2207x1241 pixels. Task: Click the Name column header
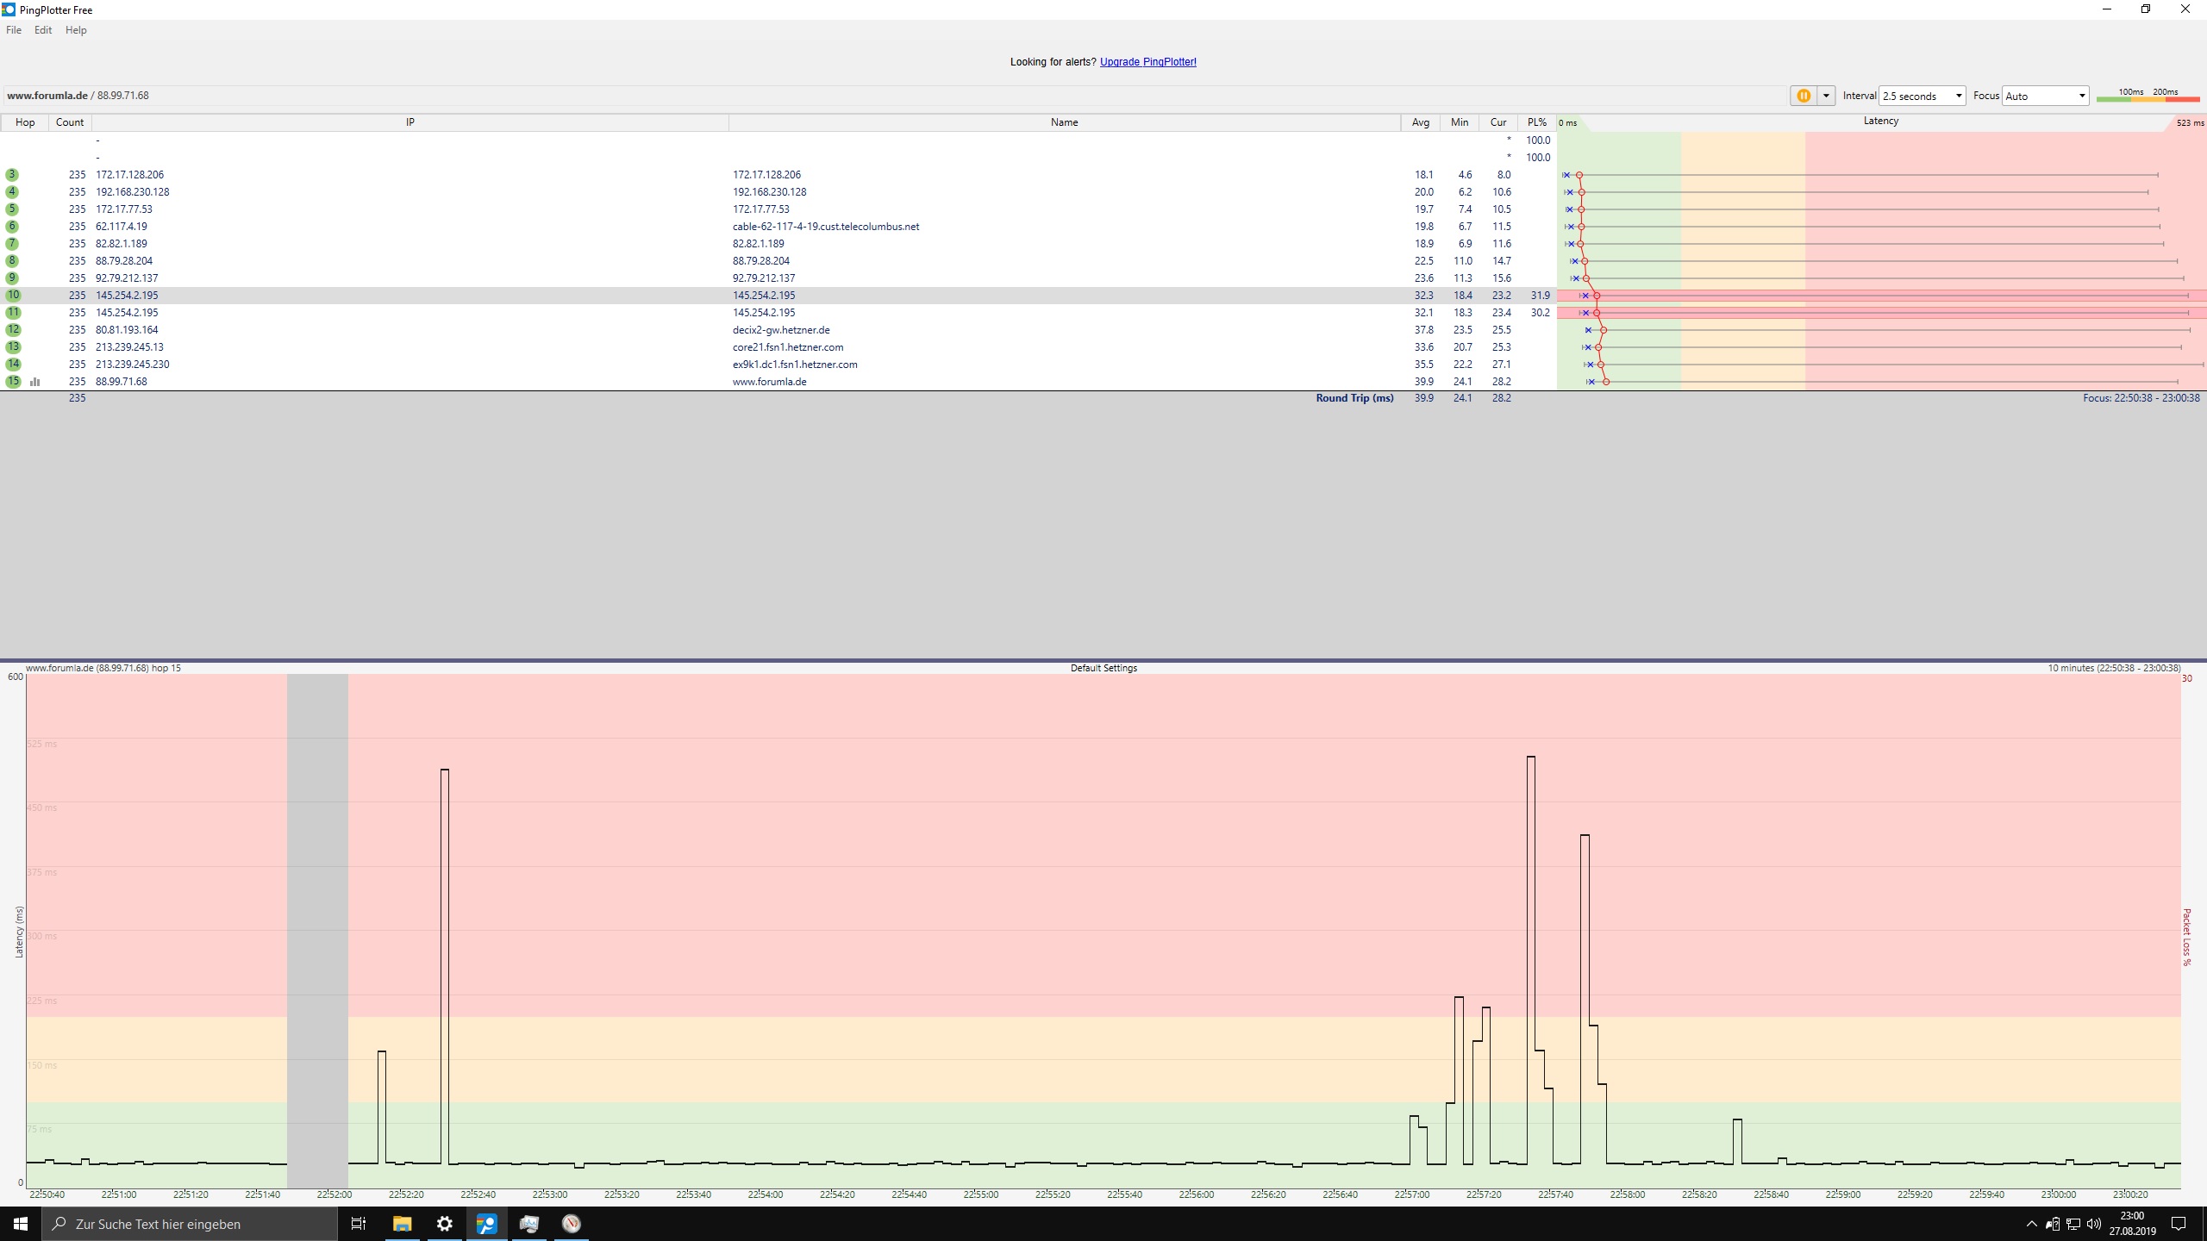(x=1065, y=122)
